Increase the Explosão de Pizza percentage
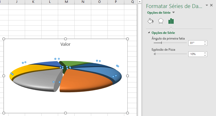 coord(205,53)
